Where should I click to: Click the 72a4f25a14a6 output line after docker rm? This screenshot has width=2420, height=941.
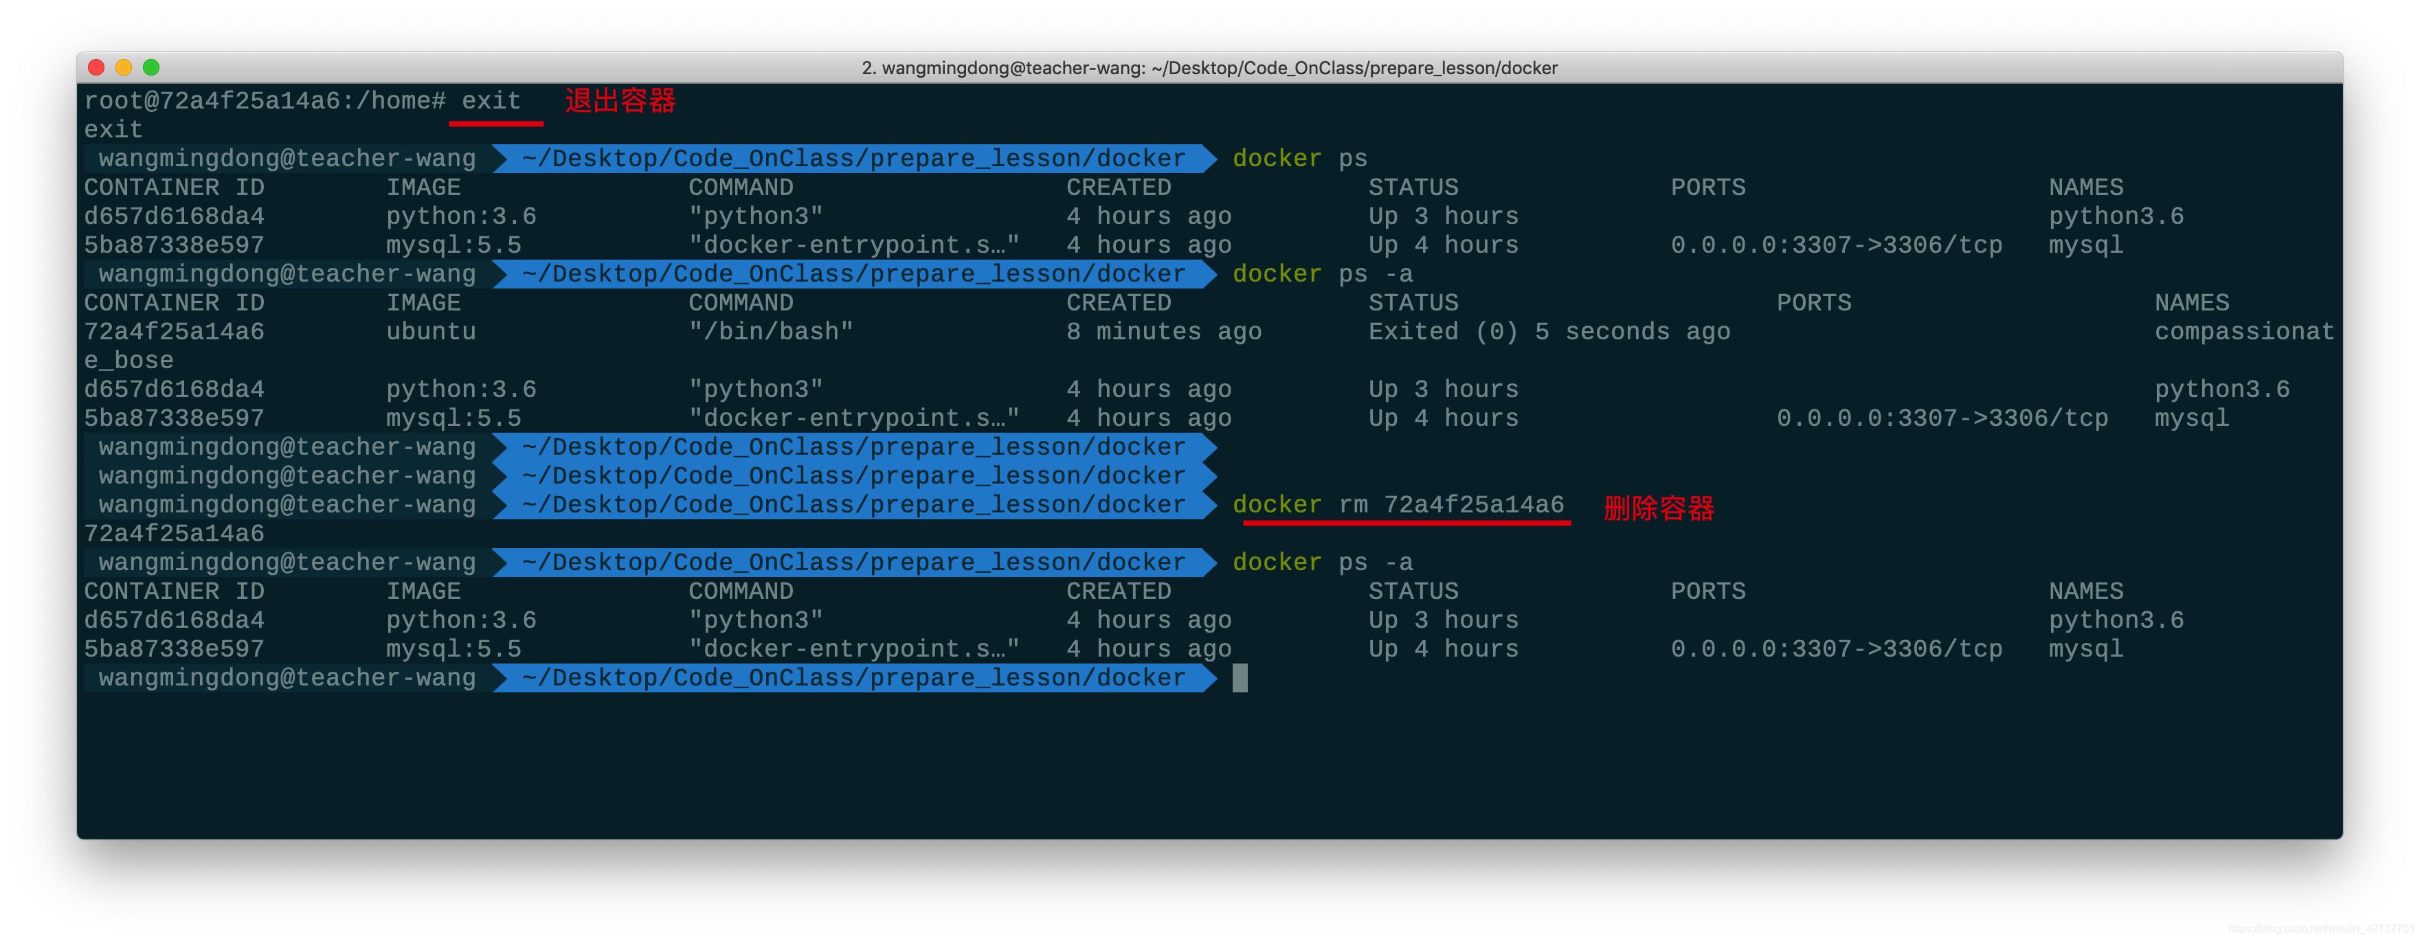point(174,534)
